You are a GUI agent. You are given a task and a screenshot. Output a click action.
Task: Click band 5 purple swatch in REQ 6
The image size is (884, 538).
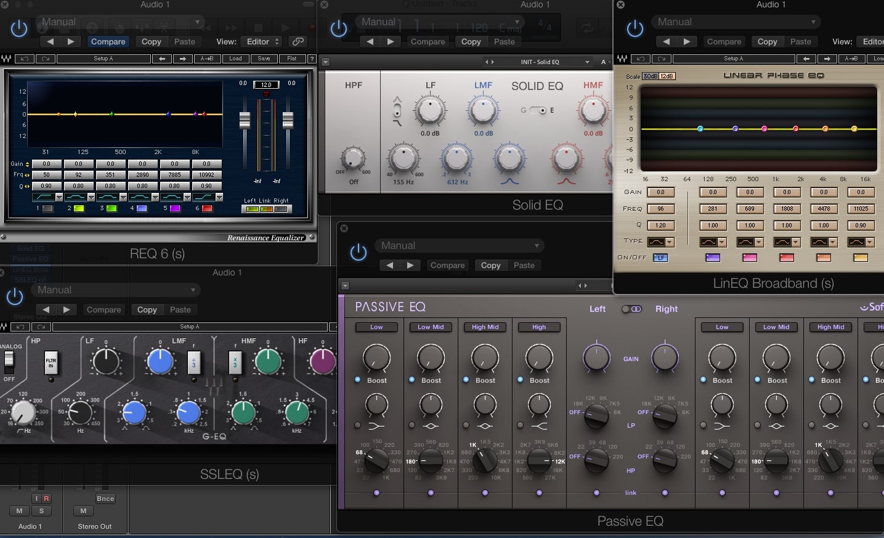click(x=175, y=208)
